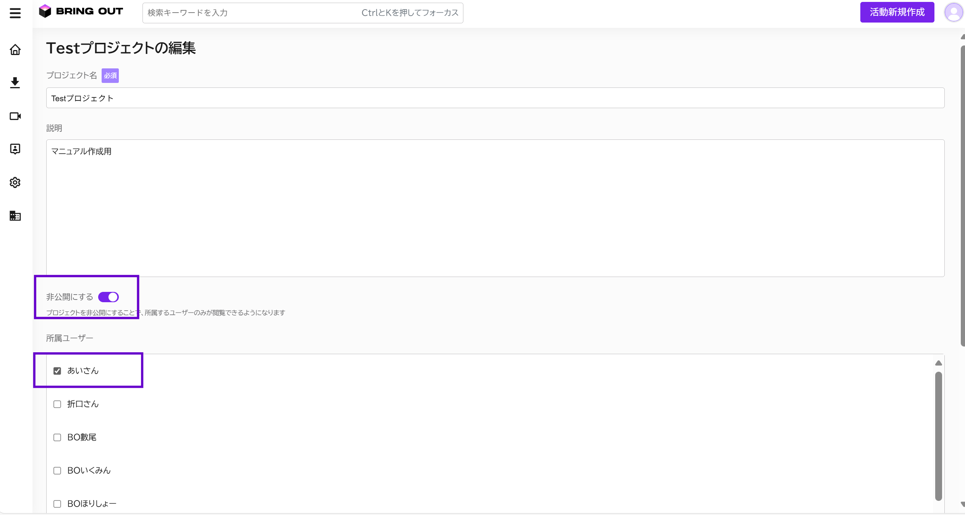
Task: Click into the 説明 textarea
Action: click(x=495, y=208)
